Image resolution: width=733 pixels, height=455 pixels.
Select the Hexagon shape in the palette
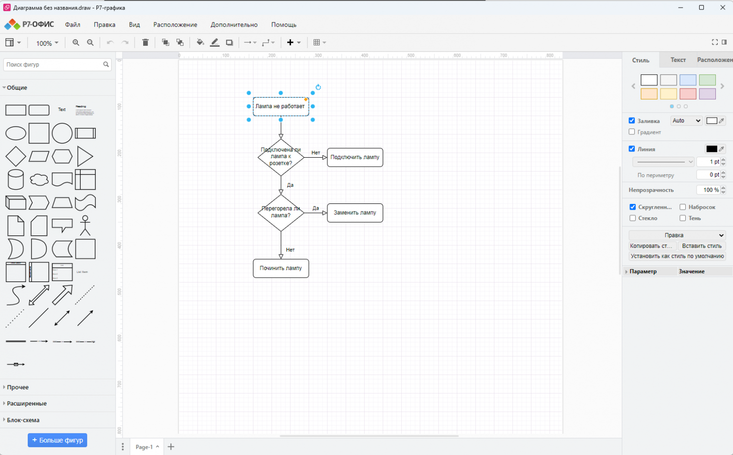click(62, 156)
